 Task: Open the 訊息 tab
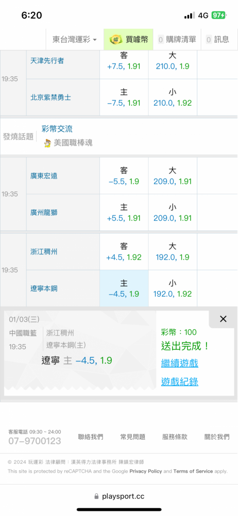click(x=217, y=40)
